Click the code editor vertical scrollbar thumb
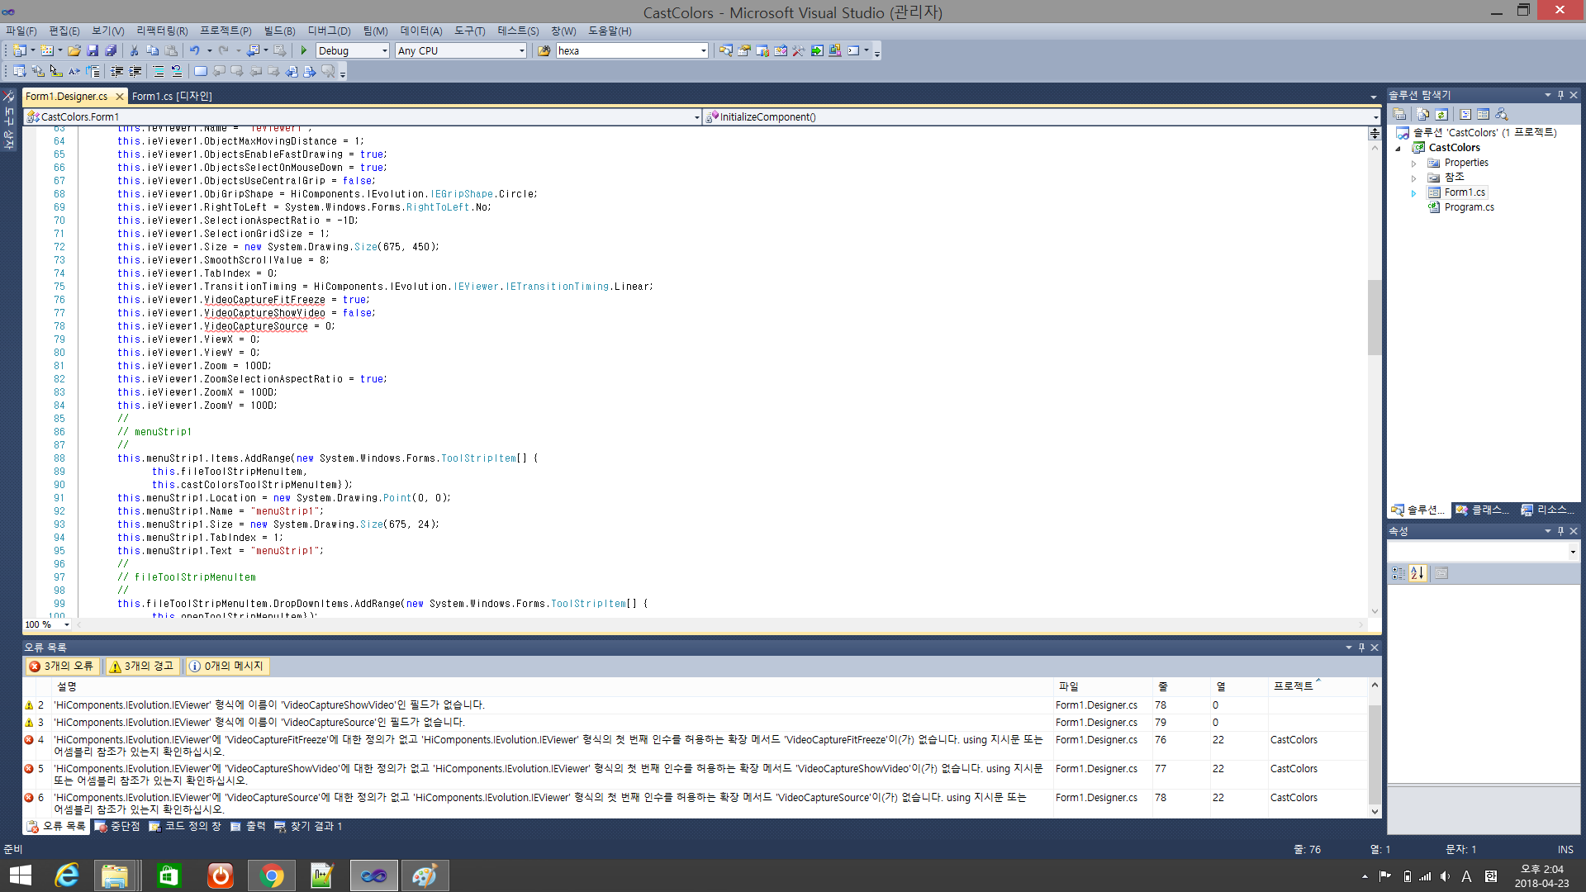The width and height of the screenshot is (1586, 892). (x=1375, y=317)
